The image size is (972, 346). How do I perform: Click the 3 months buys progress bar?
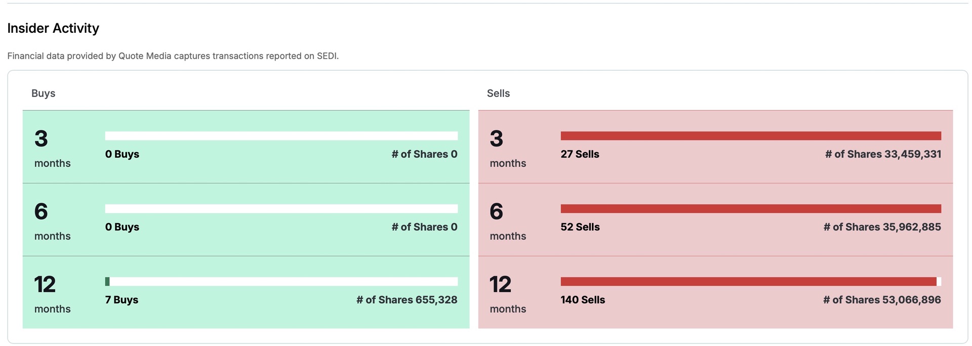coord(281,136)
